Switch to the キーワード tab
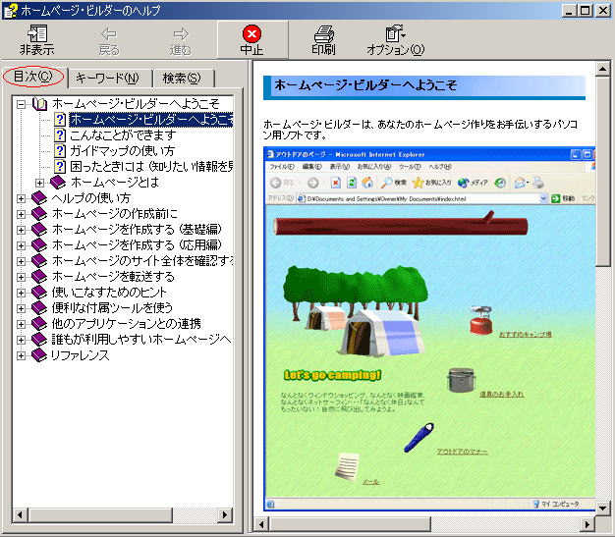615x537 pixels. pos(107,78)
